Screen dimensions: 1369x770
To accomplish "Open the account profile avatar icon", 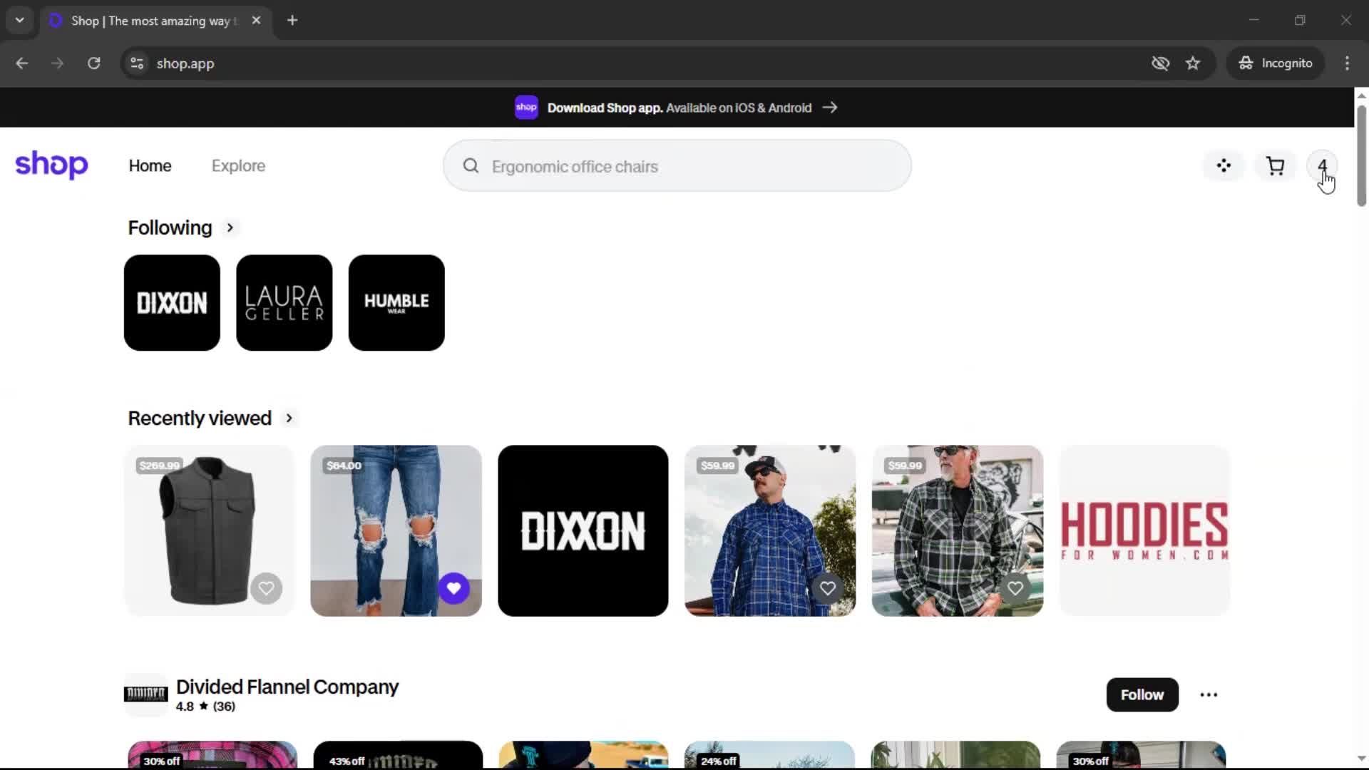I will [x=1322, y=165].
